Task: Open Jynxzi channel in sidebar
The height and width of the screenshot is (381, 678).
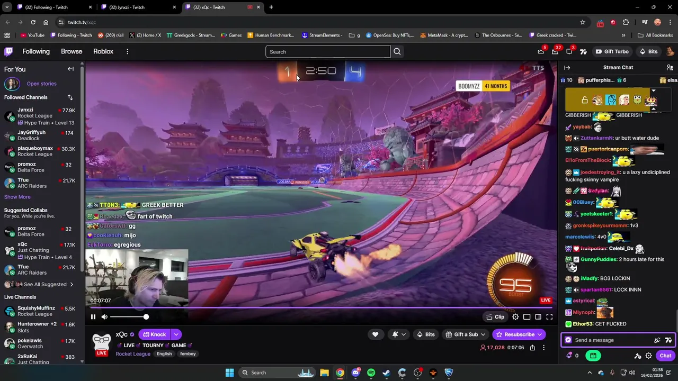Action: pos(40,116)
